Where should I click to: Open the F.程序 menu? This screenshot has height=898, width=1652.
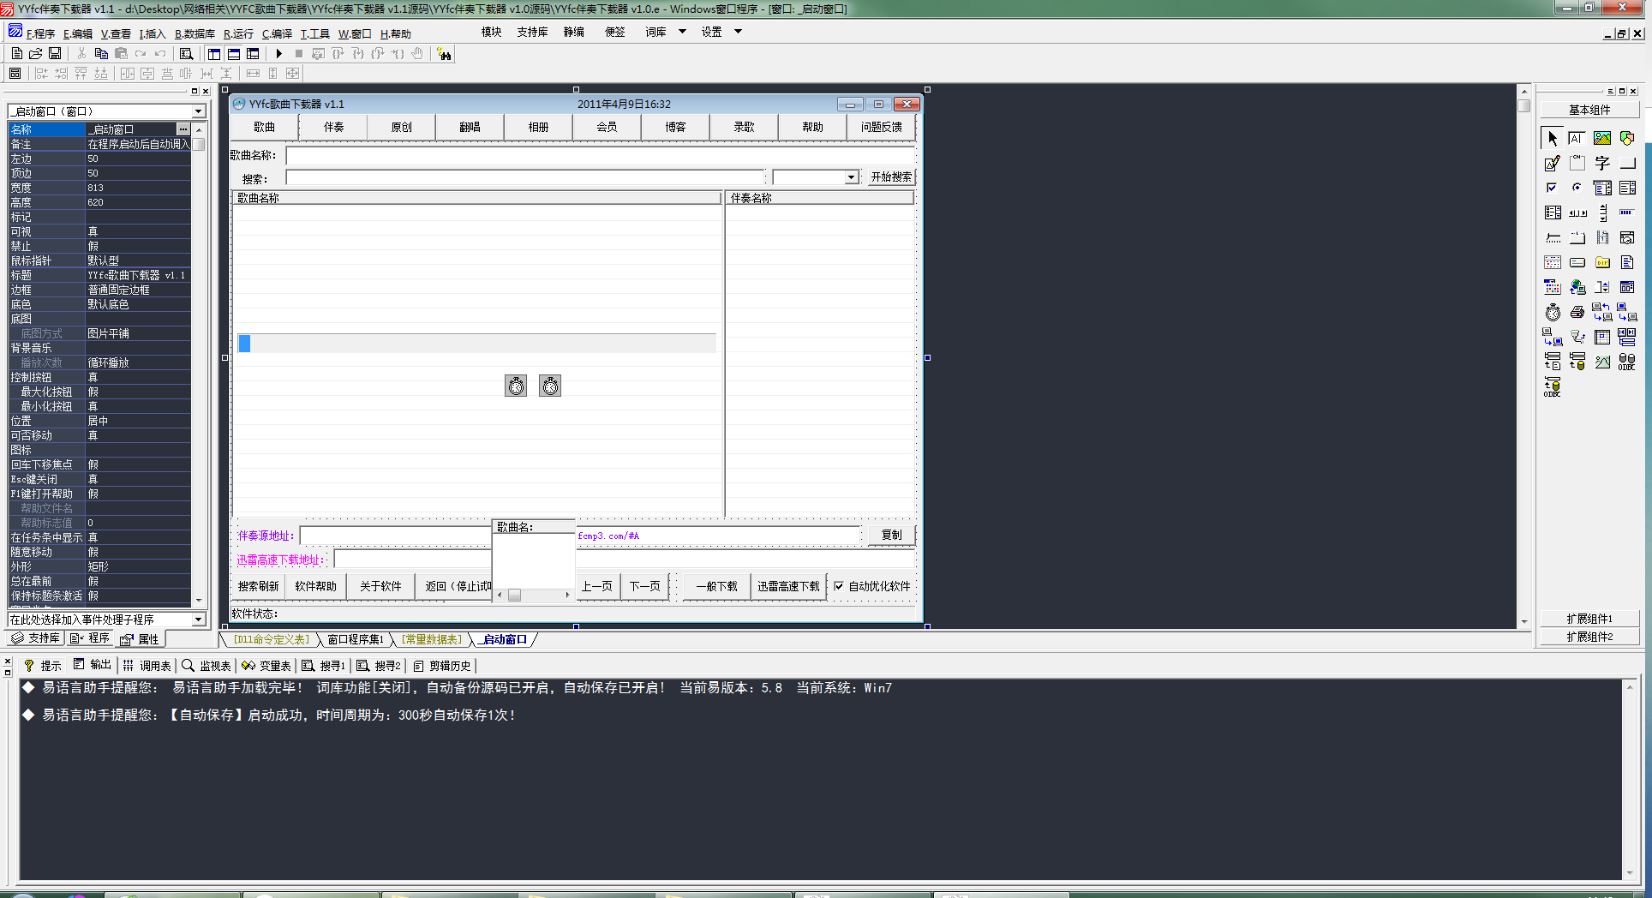(40, 33)
